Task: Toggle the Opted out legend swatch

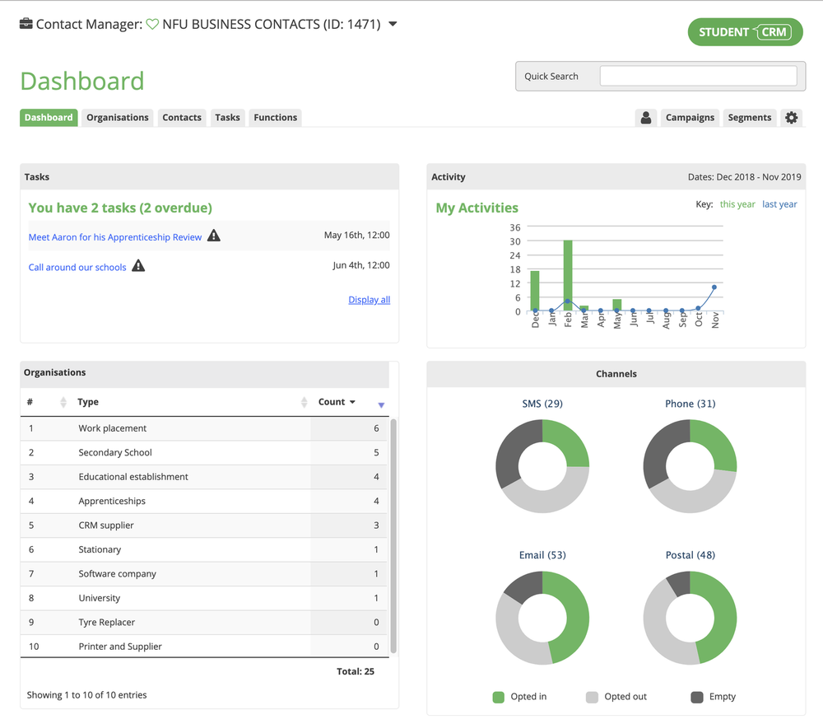Action: click(x=592, y=697)
